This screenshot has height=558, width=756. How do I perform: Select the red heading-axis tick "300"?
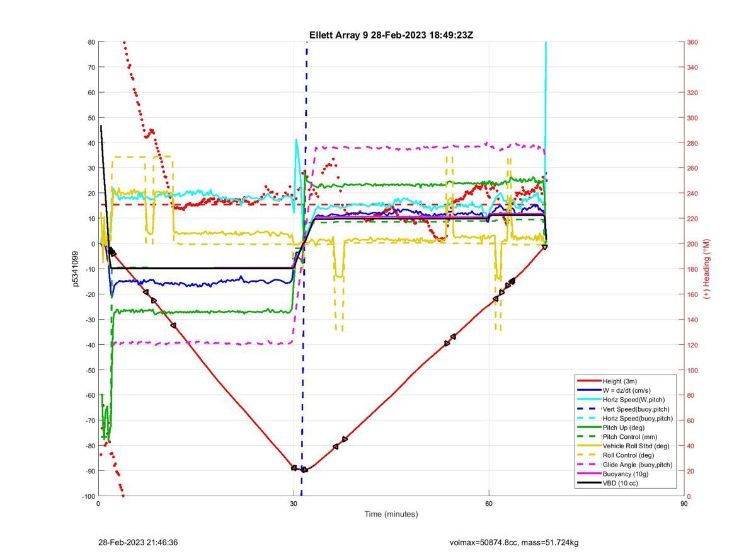click(692, 118)
